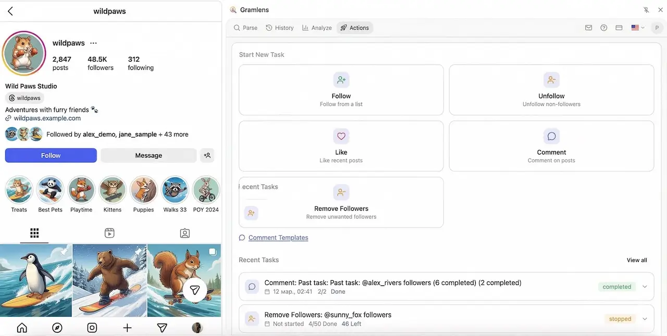
Task: Click the billing card icon in Gramlens
Action: 619,28
